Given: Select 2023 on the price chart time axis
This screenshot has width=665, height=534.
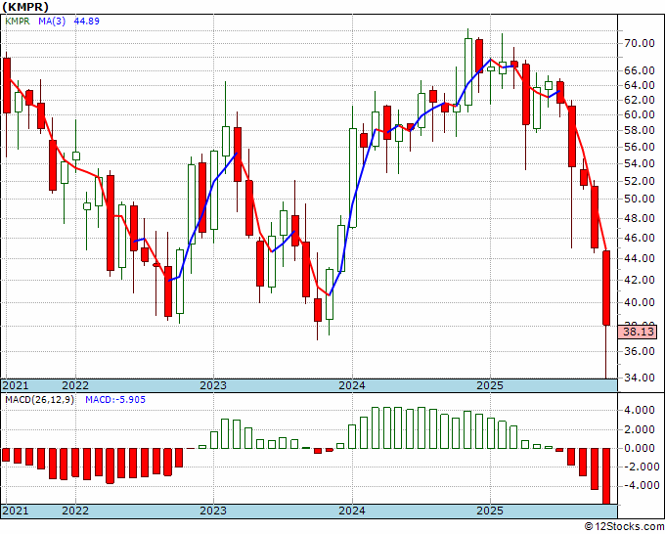Looking at the screenshot, I should point(213,385).
